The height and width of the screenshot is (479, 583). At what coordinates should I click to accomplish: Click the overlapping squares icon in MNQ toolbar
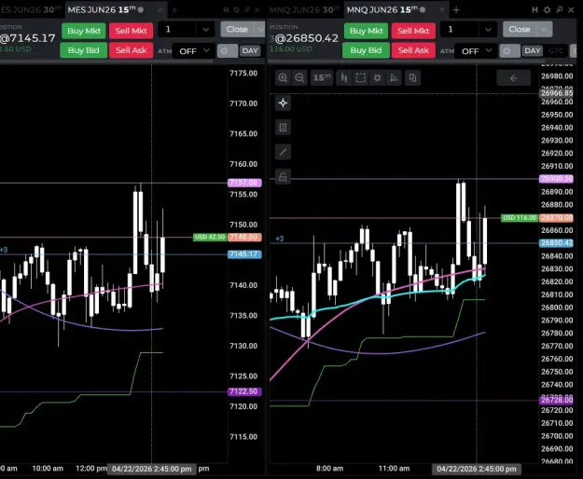412,77
